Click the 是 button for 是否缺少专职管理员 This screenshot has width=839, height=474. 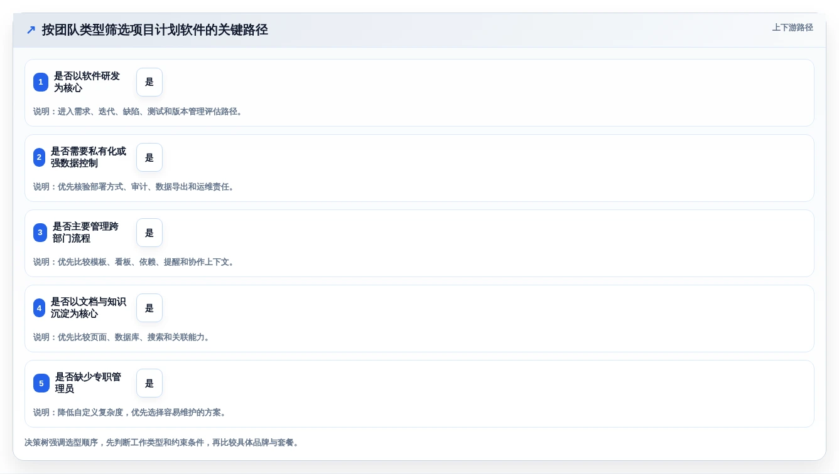(149, 383)
